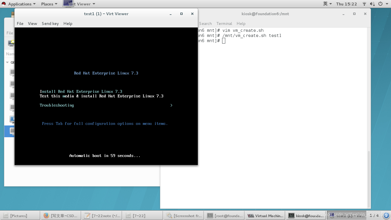Minimize the Virt Viewer window
The width and height of the screenshot is (391, 220).
(171, 14)
